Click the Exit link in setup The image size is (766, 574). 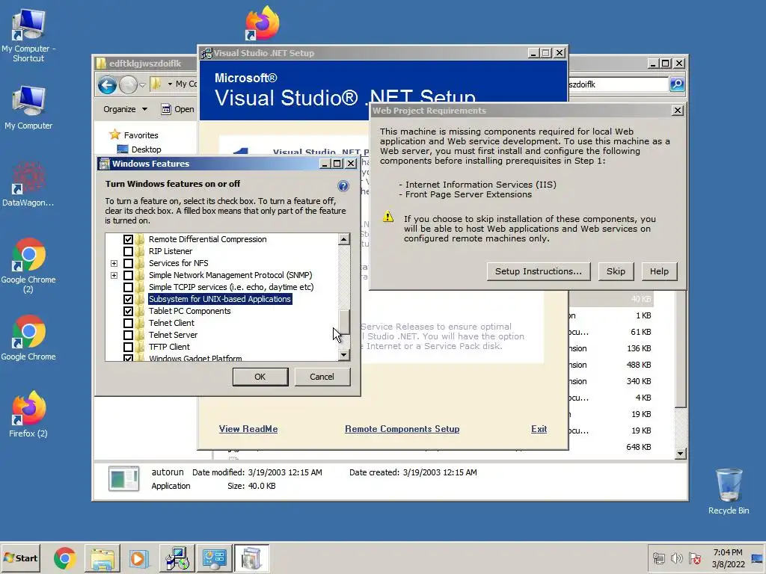click(539, 429)
